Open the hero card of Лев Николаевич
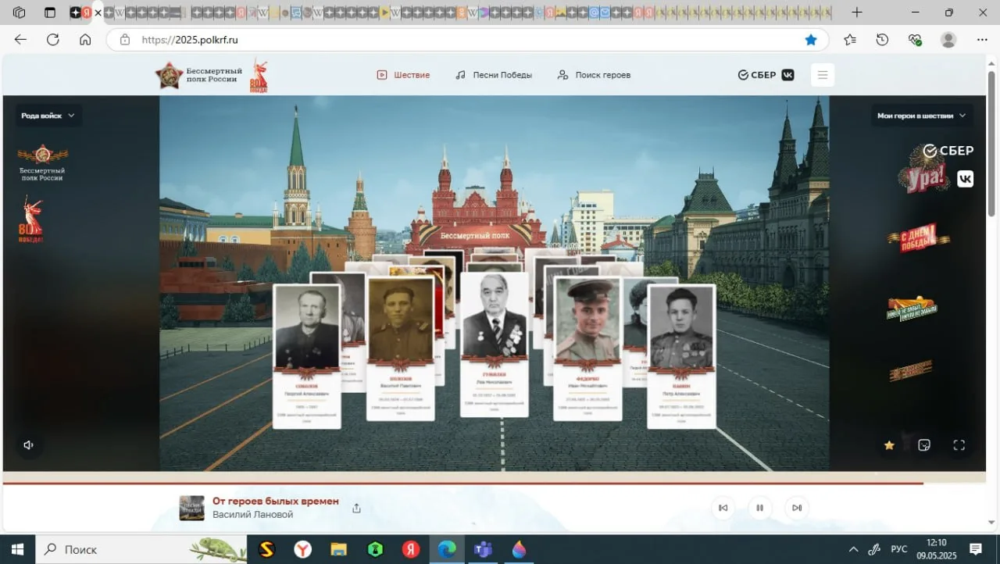The image size is (1000, 564). [x=495, y=344]
